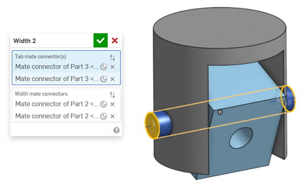Edit second Part 2 mate connector clock icon
Screen dimensions: 302x188
104,116
